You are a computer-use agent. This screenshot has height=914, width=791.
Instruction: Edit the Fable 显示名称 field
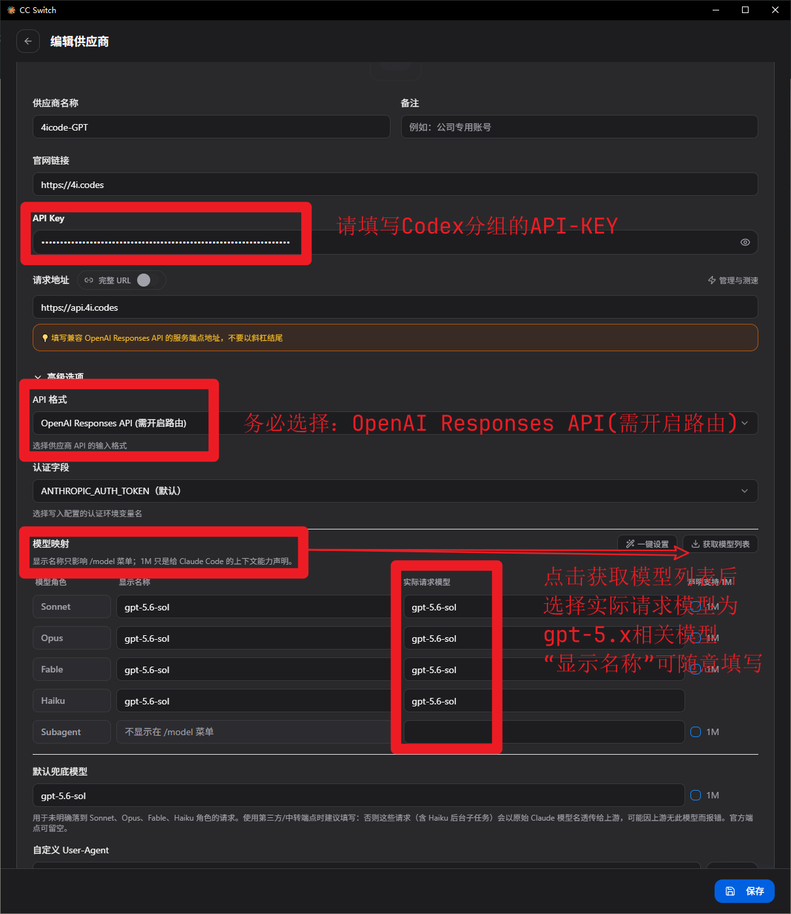256,669
